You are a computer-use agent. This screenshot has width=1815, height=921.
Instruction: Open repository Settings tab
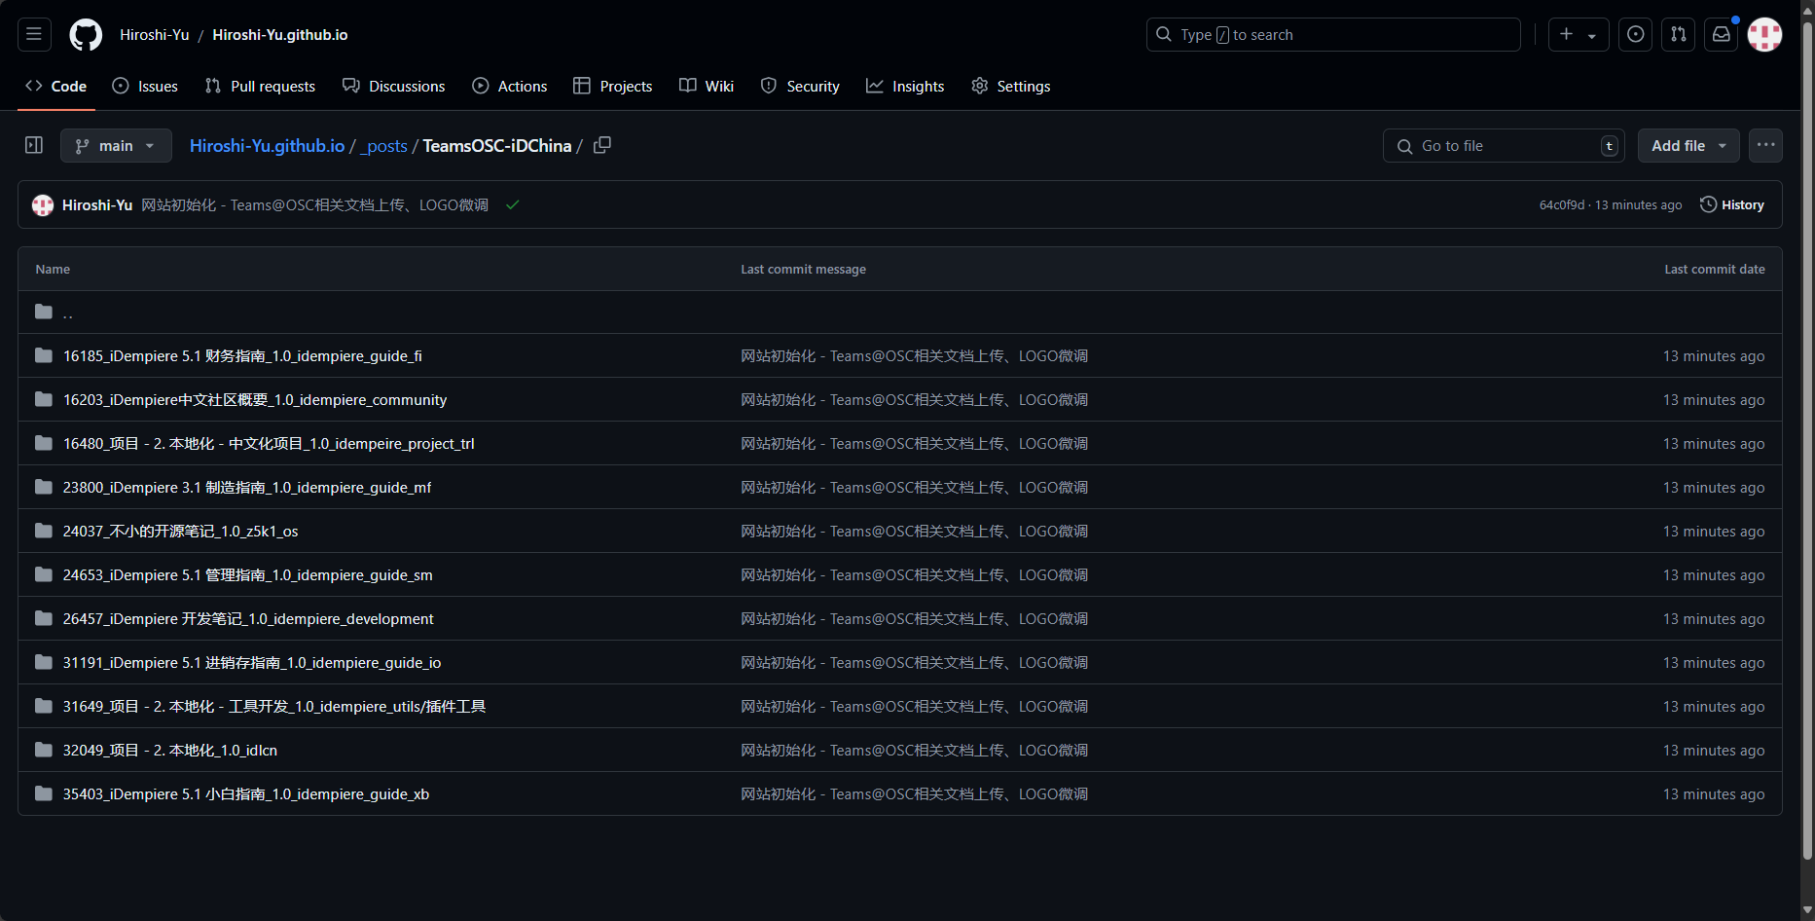[1011, 86]
